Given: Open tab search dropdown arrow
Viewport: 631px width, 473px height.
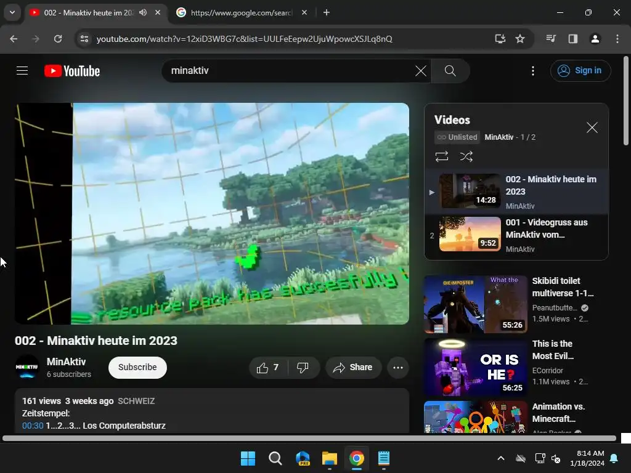Looking at the screenshot, I should click(x=12, y=12).
